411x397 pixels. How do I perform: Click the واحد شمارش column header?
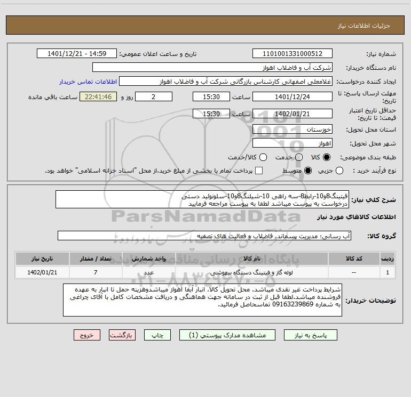pos(148,259)
